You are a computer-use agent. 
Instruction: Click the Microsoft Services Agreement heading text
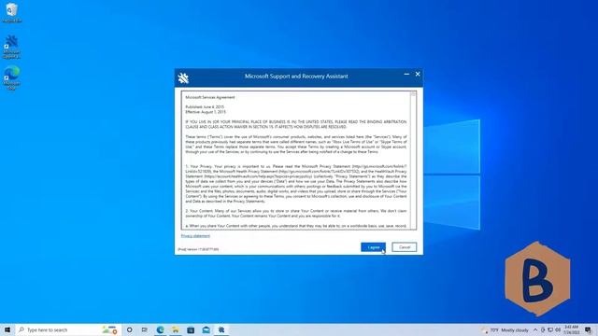tap(210, 97)
